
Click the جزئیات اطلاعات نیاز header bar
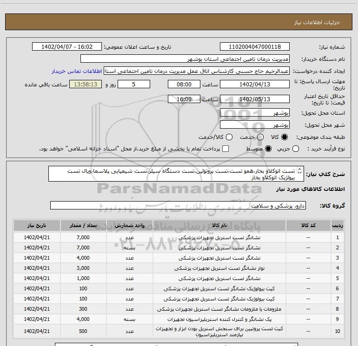(x=179, y=22)
